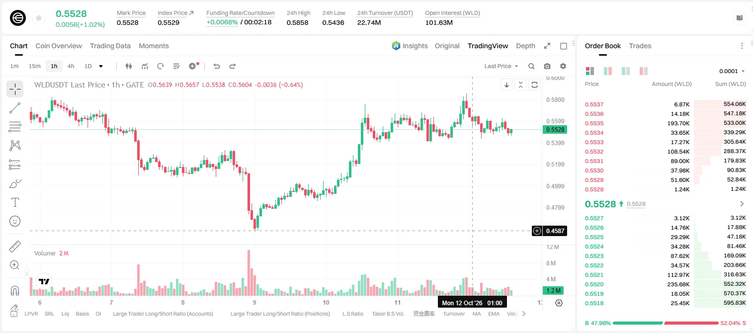Select the ruler measure tool
This screenshot has width=753, height=333.
point(15,247)
